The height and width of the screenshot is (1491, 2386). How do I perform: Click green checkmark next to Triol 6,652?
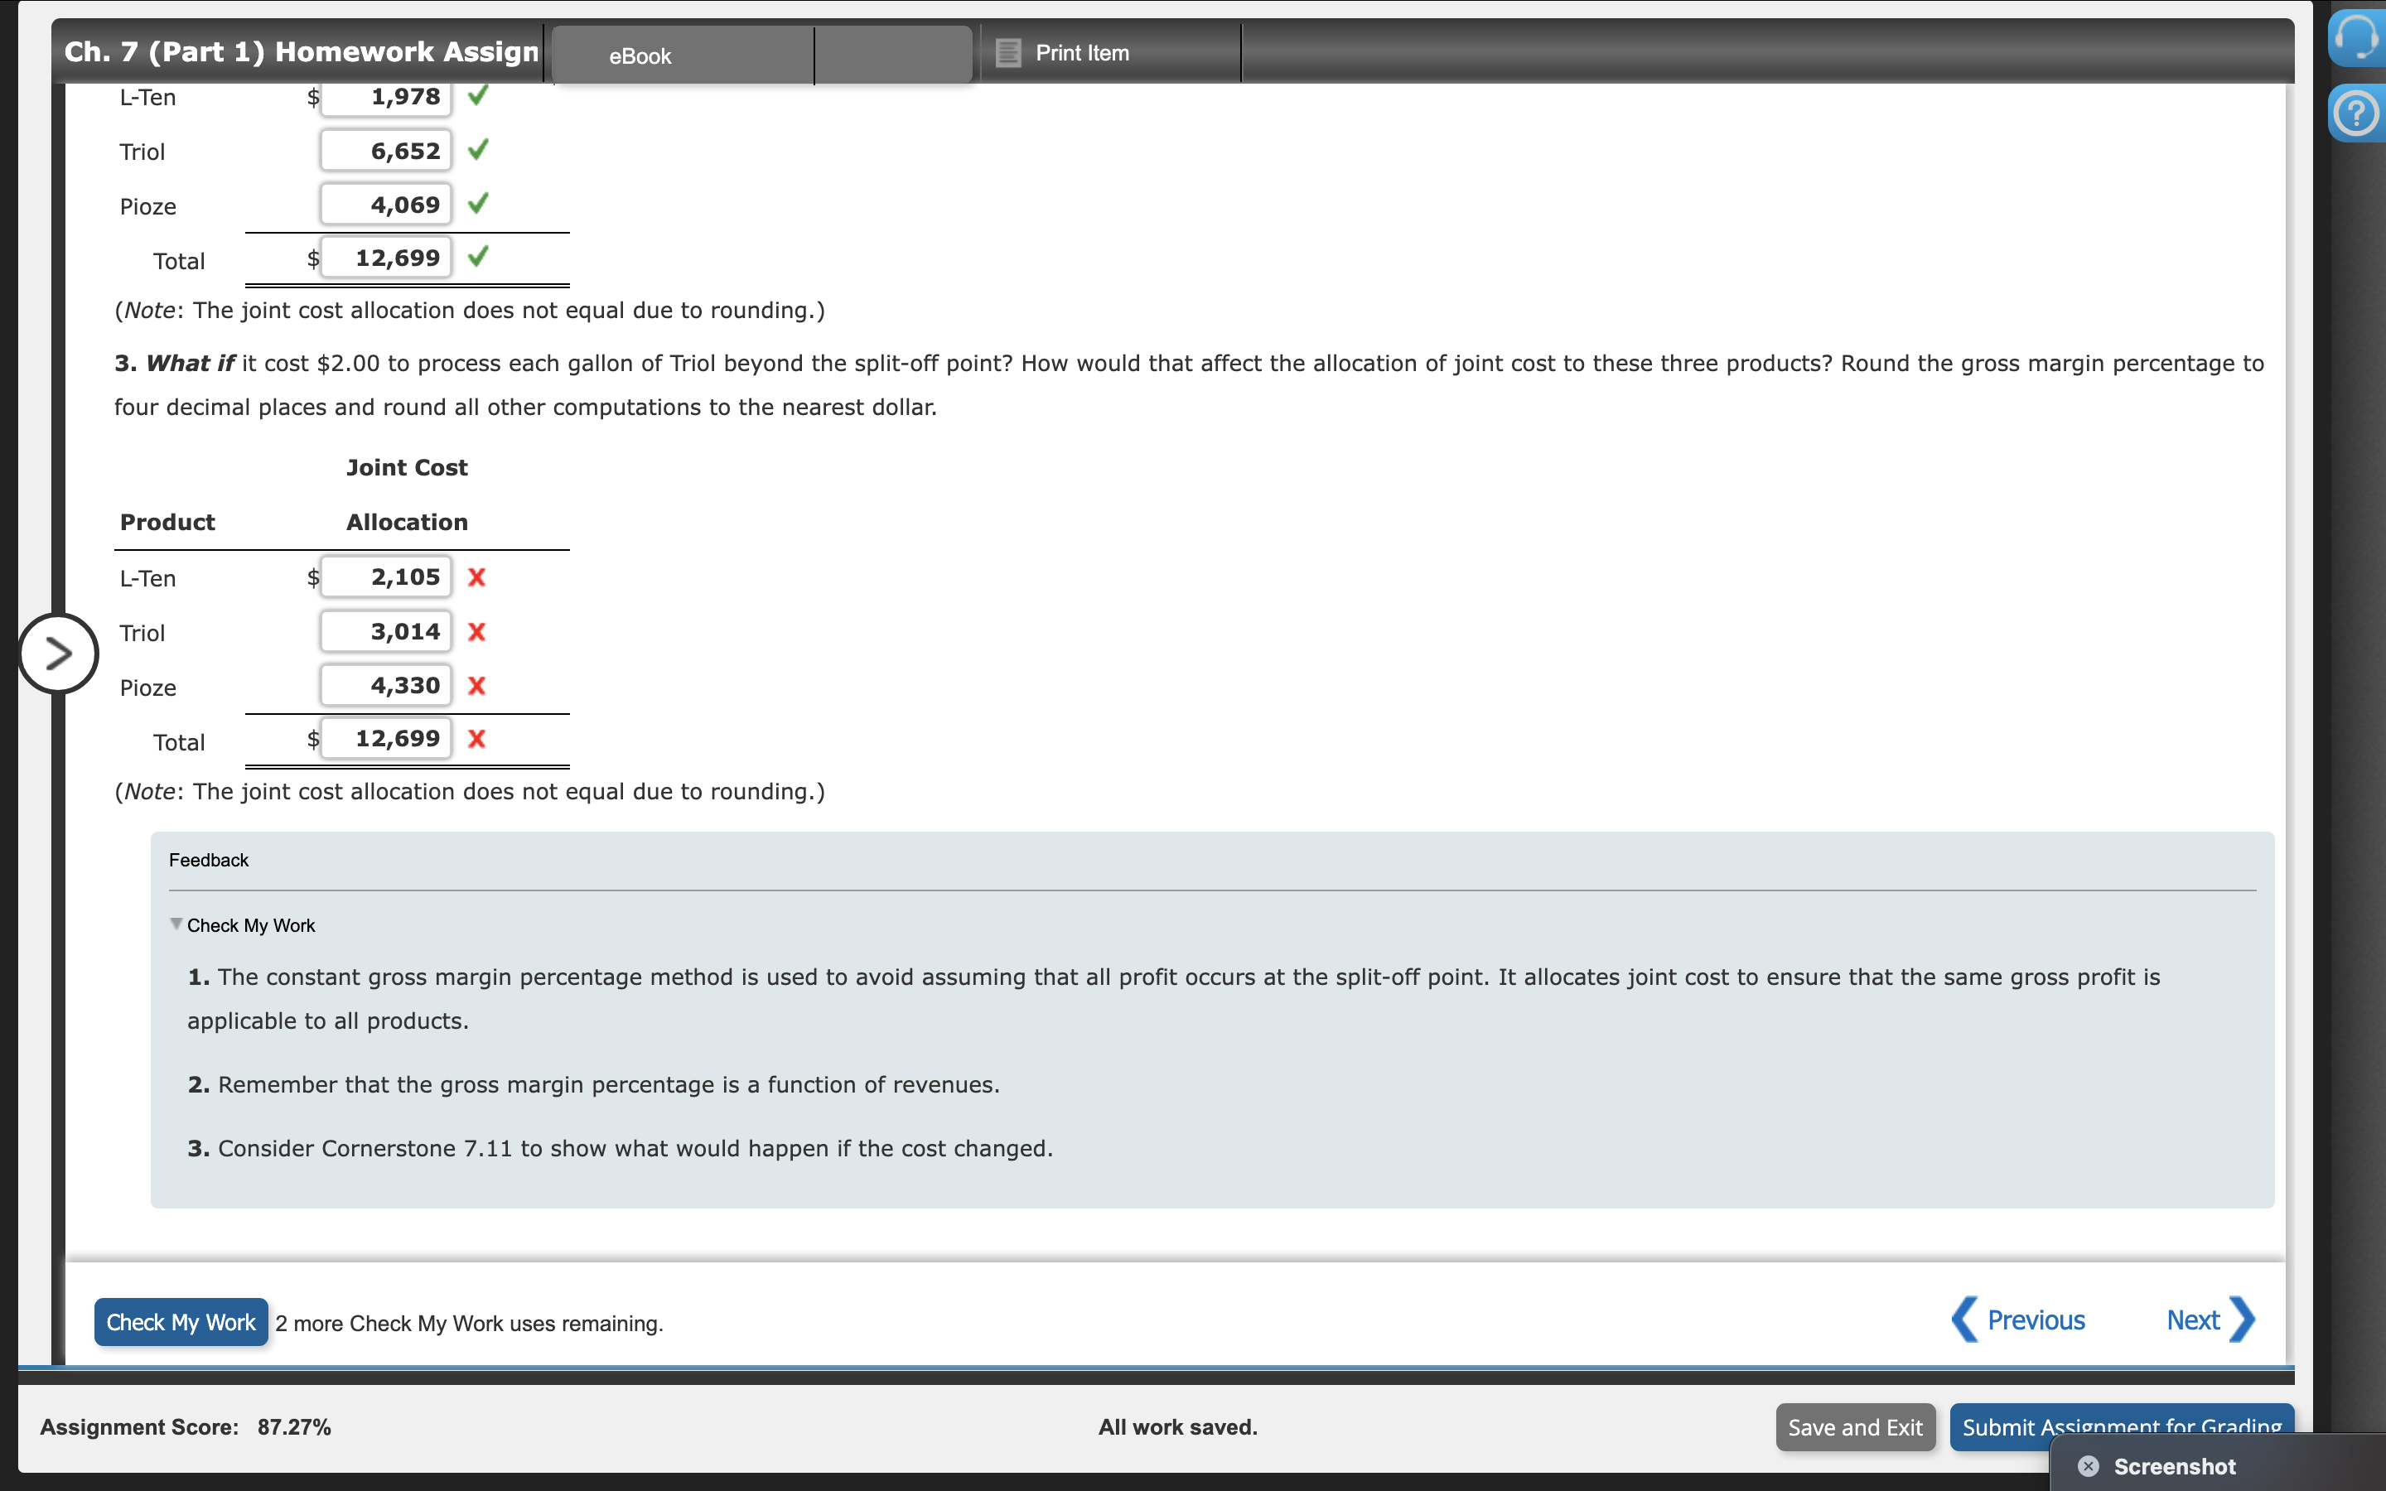(478, 150)
